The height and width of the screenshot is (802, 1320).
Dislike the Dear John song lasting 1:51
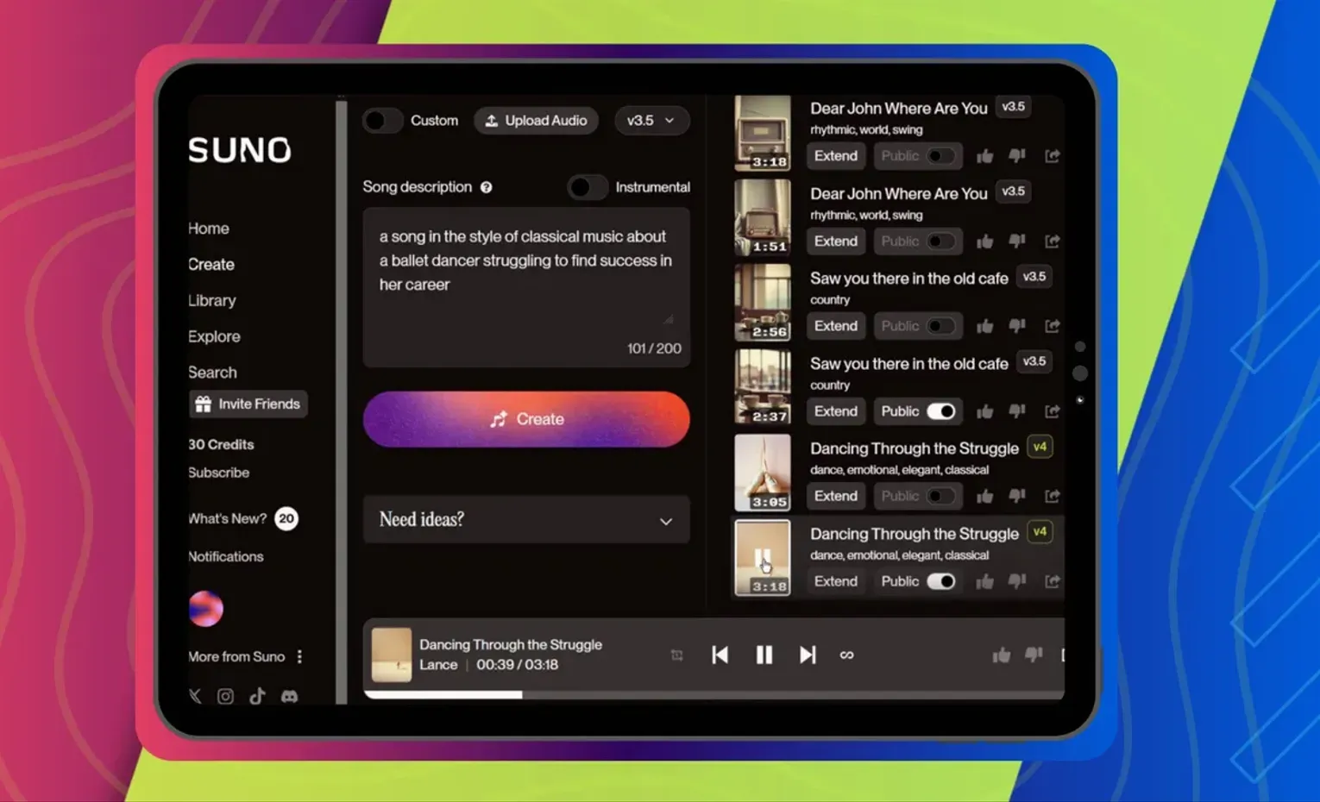(x=1017, y=241)
